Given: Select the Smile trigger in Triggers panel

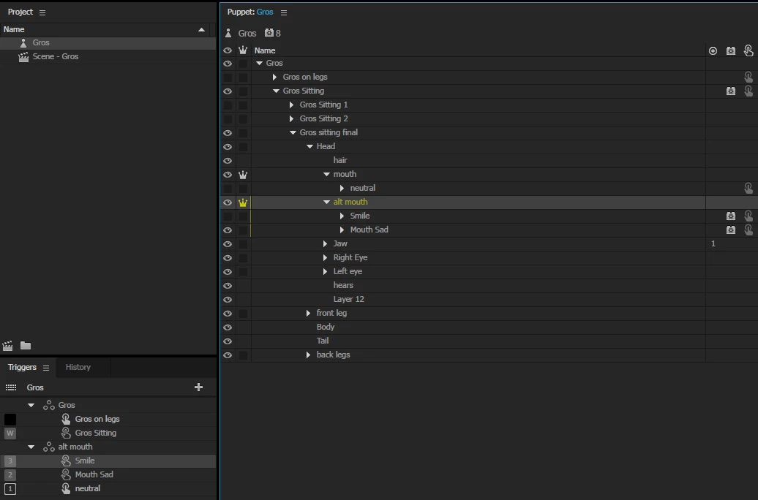Looking at the screenshot, I should [108, 461].
